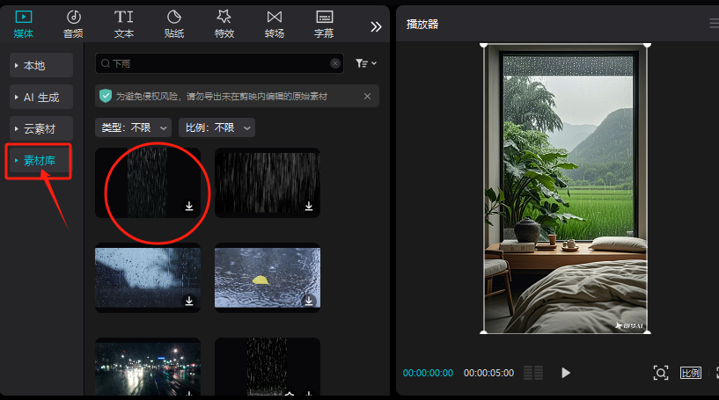Click the current timecode 00:00:00:00
This screenshot has width=719, height=400.
coord(428,373)
